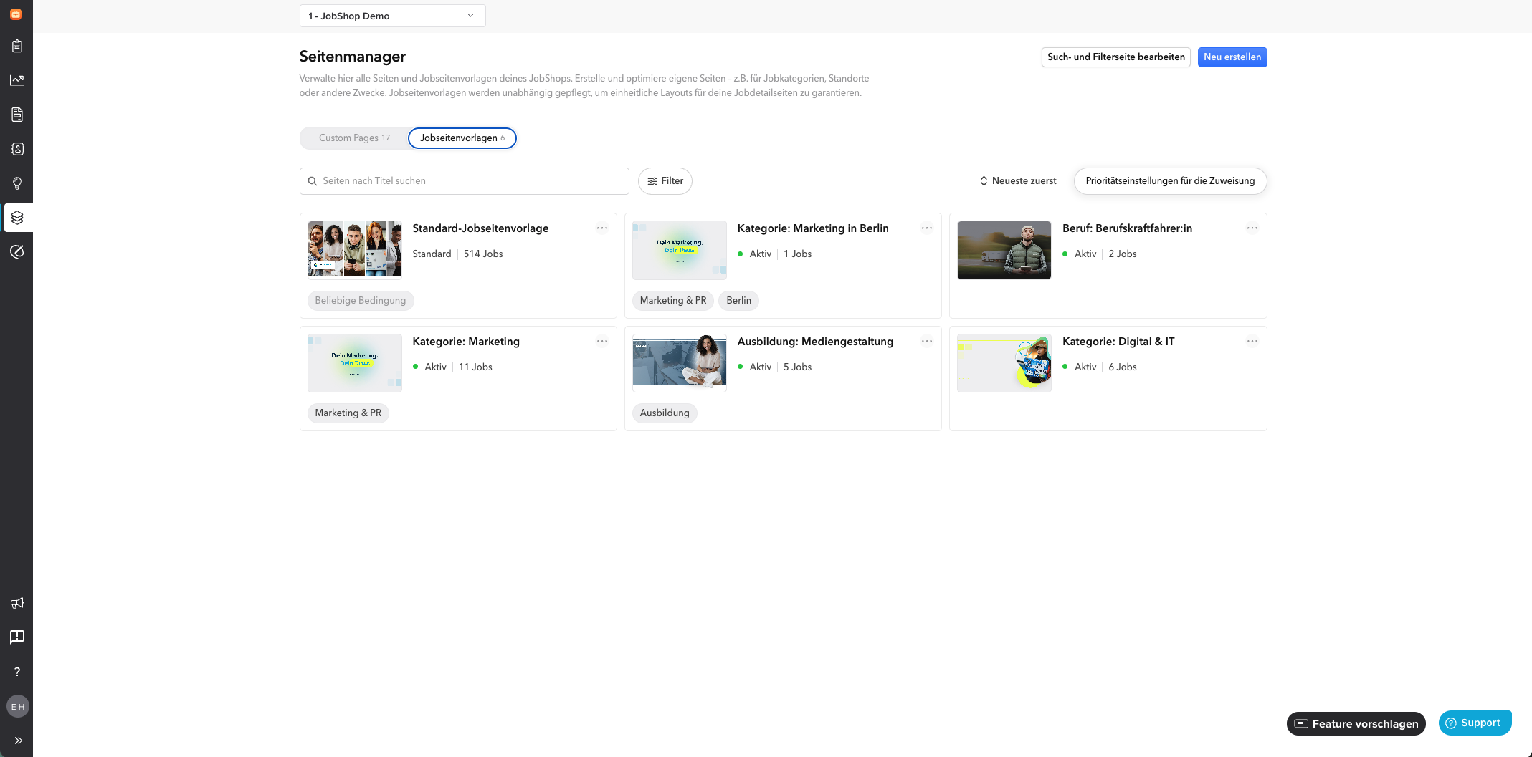Expand sidebar with double chevron icon
The image size is (1532, 757).
click(18, 741)
